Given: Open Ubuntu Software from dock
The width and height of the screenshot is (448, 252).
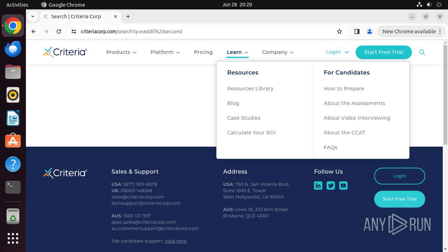Looking at the screenshot, I should point(13,141).
